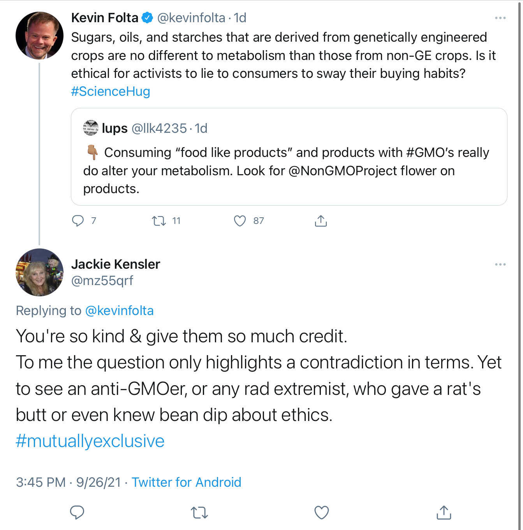Open the Jackie Kensler profile name

(x=116, y=264)
